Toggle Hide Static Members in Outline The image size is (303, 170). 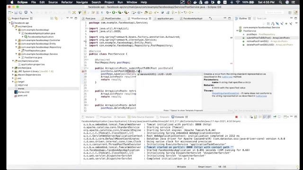(x=282, y=24)
